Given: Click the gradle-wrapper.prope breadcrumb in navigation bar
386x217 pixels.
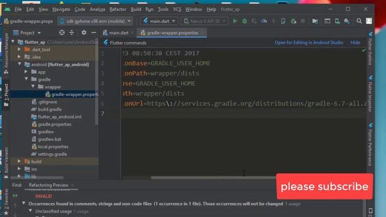Looking at the screenshot, I should point(28,21).
